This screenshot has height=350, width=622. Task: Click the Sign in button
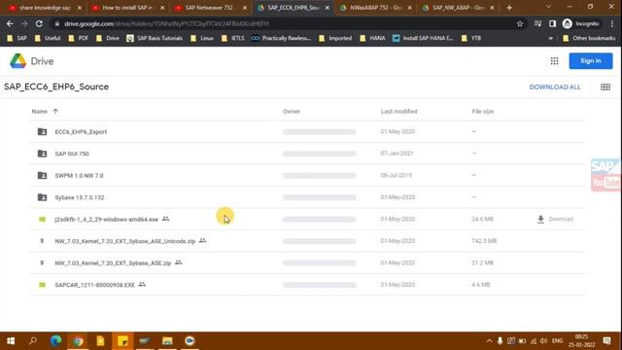[x=591, y=60]
